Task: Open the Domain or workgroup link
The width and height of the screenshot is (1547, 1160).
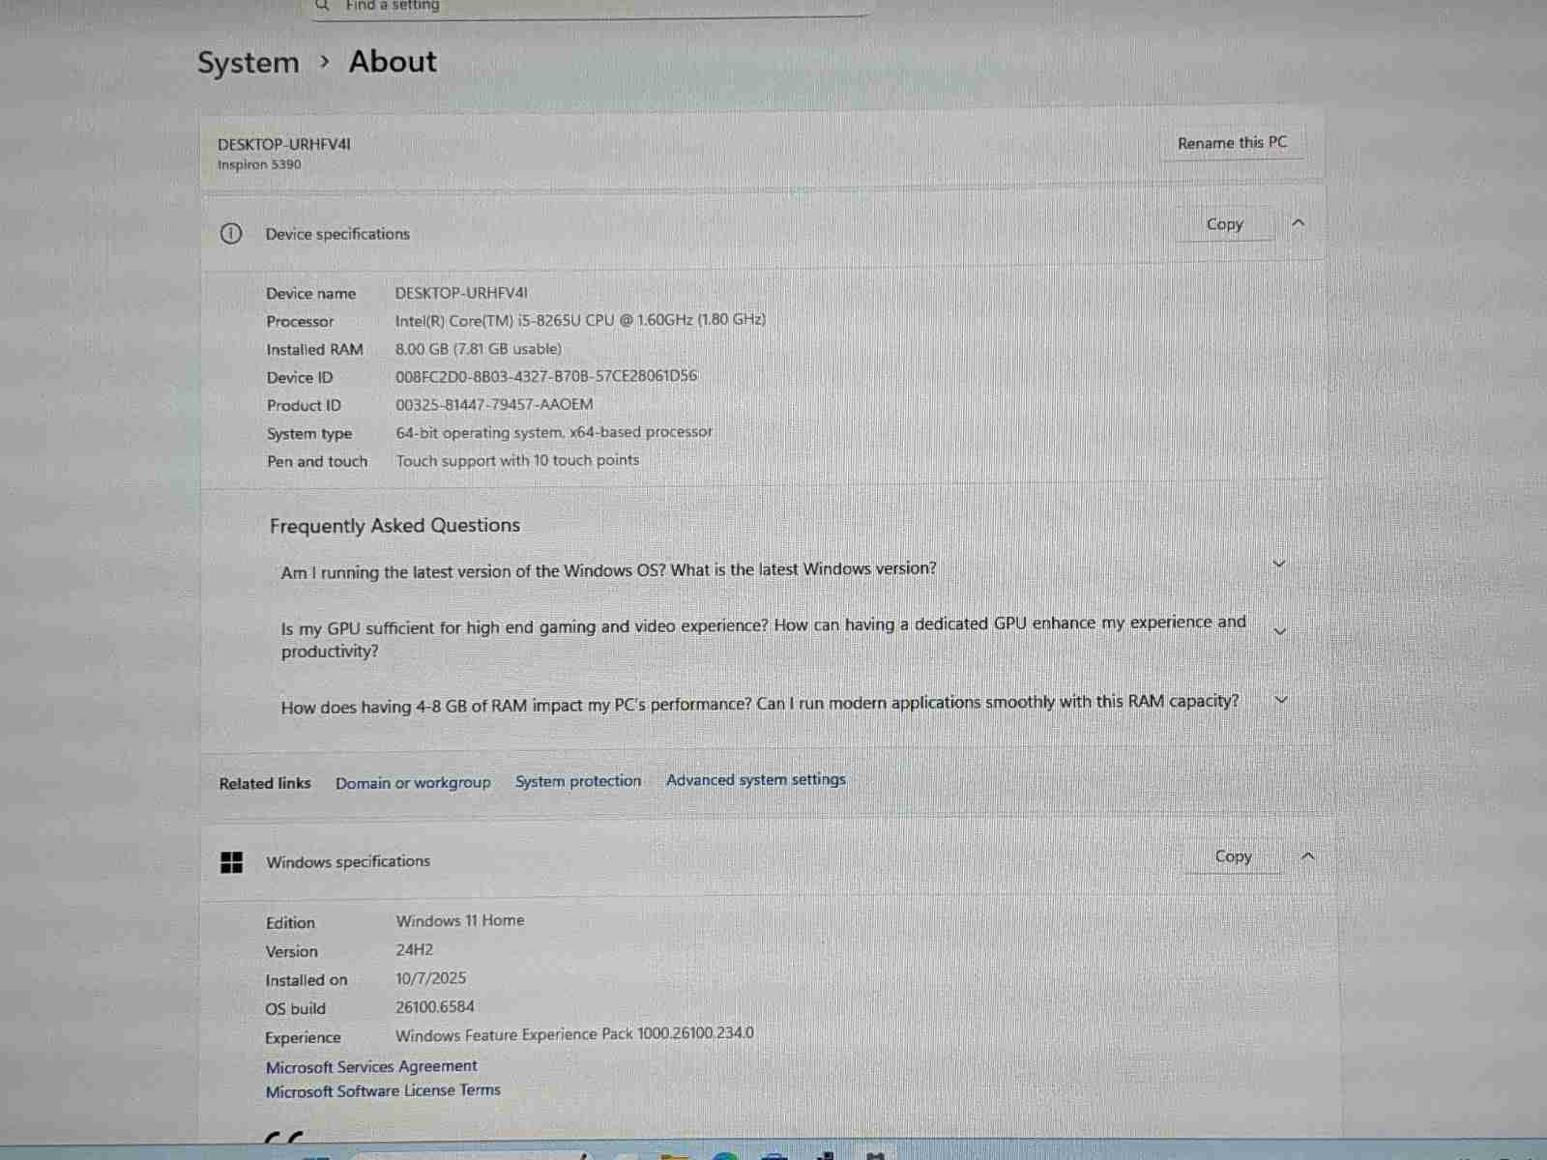Action: coord(413,783)
